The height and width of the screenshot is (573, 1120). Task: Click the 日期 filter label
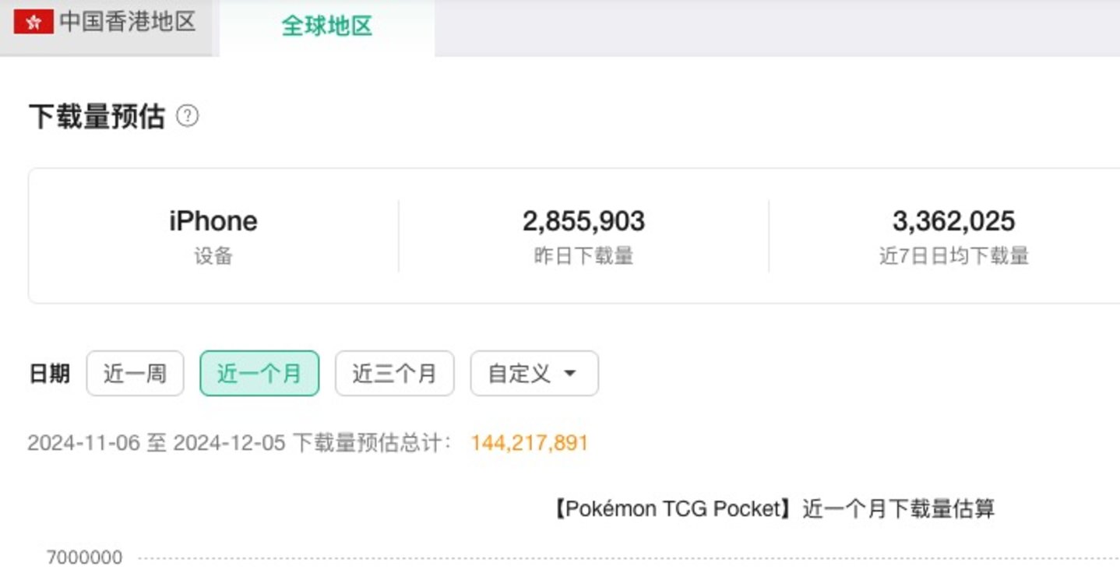click(x=49, y=374)
